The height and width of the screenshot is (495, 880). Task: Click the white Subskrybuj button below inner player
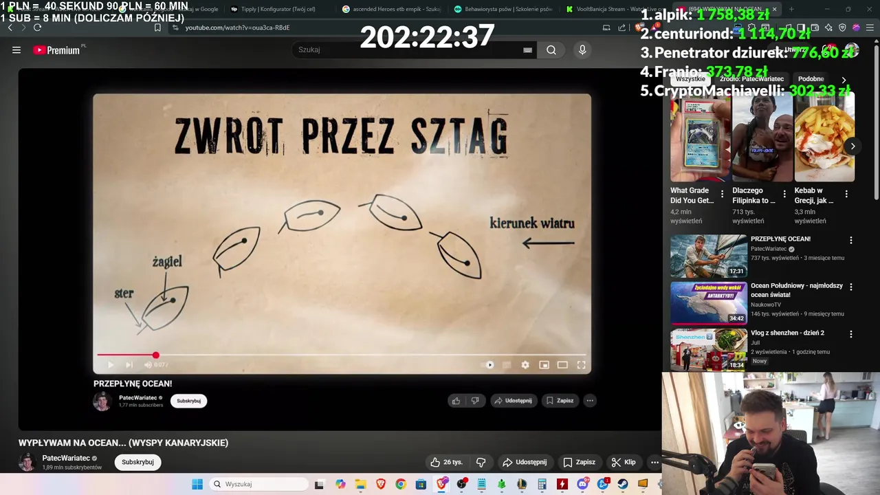point(189,401)
